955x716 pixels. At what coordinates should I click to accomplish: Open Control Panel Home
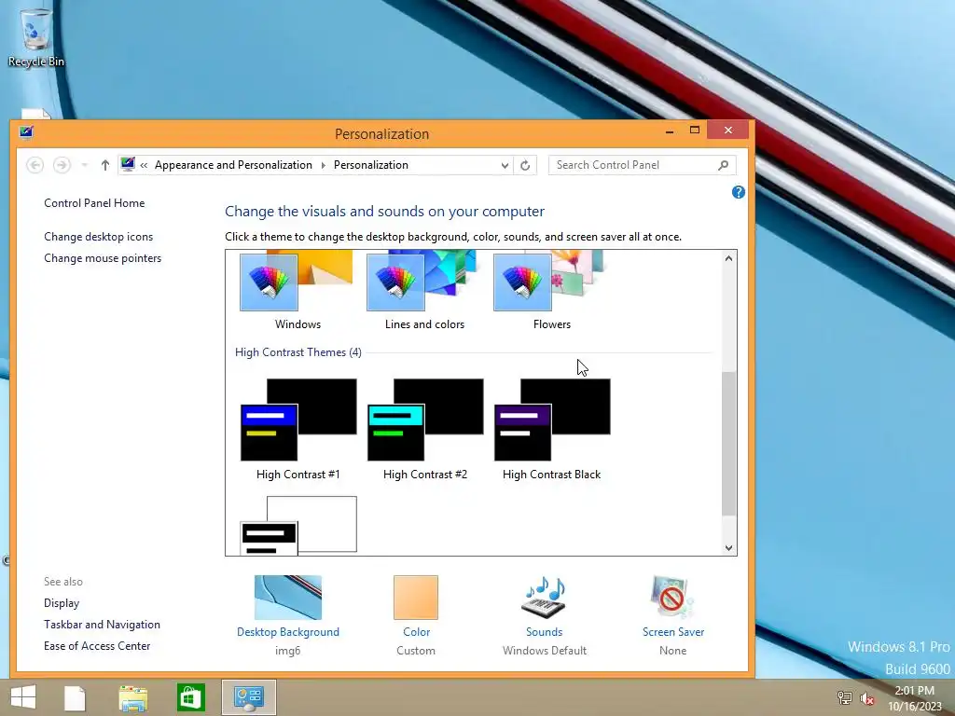94,203
